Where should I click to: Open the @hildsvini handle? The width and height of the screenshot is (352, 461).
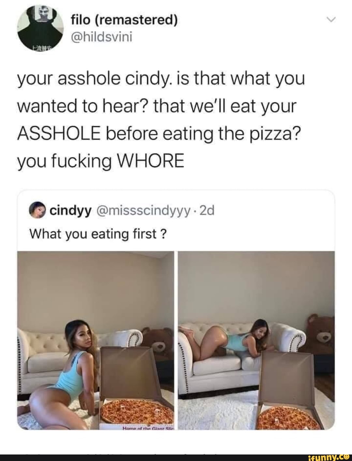click(x=101, y=37)
